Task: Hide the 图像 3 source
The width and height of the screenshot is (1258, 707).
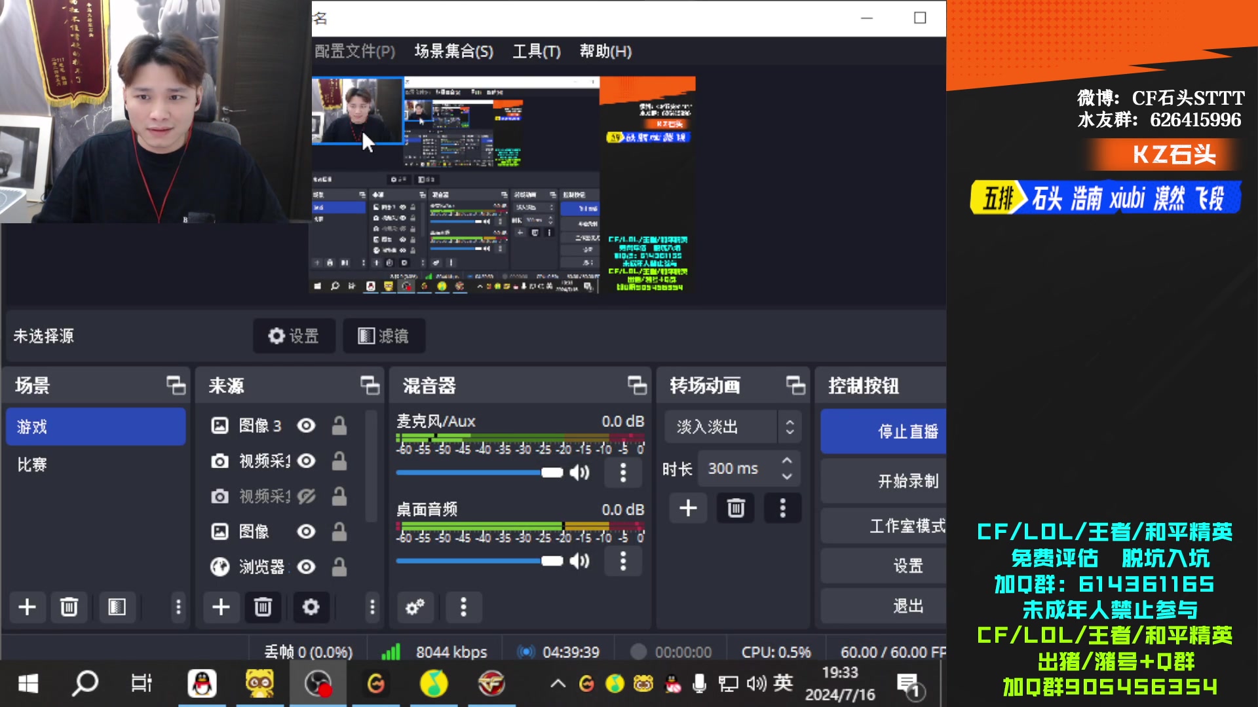Action: point(306,426)
